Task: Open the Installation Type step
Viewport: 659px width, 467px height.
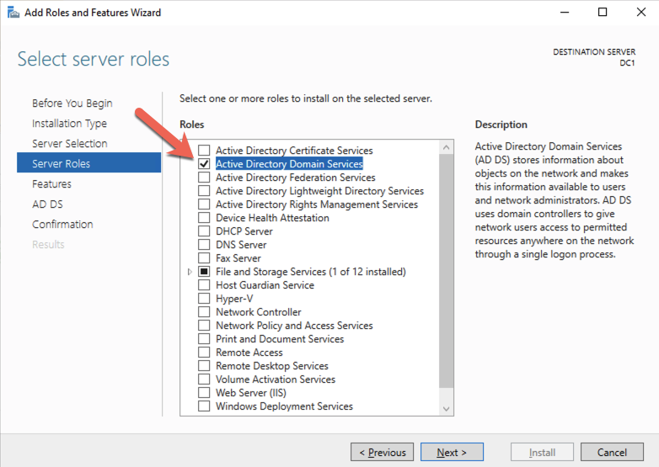Action: 69,124
